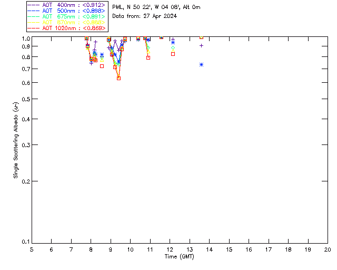Click the y-axis tick label 0.7

click(26, 69)
